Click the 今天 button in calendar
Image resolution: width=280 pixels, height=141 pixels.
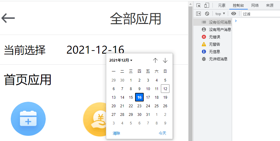click(162, 133)
